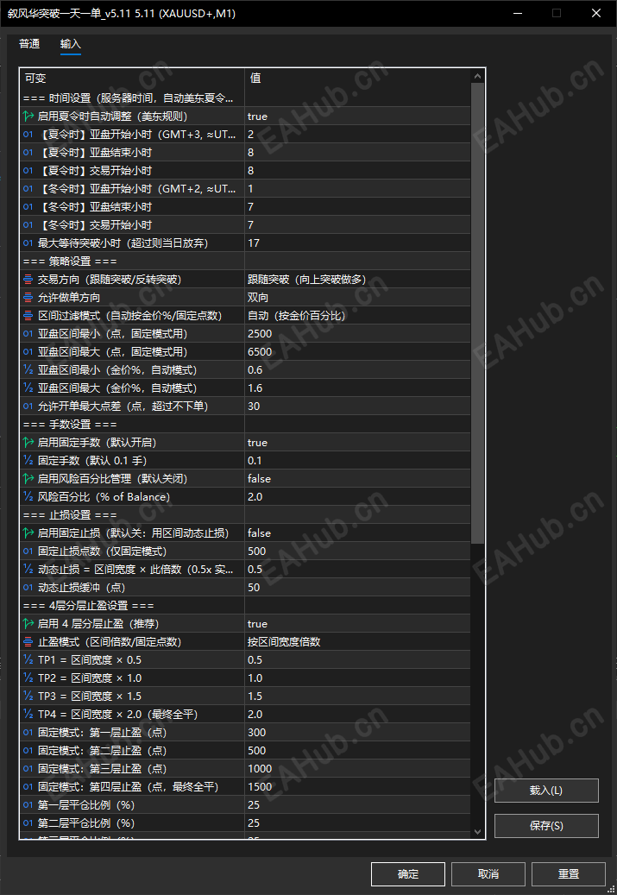The width and height of the screenshot is (617, 895).
Task: Open the 自动（按金价百分比） filter mode dropdown
Action: [357, 316]
